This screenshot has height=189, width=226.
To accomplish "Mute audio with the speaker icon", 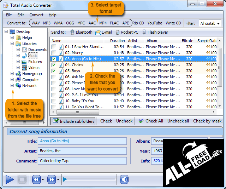I will (x=124, y=180).
